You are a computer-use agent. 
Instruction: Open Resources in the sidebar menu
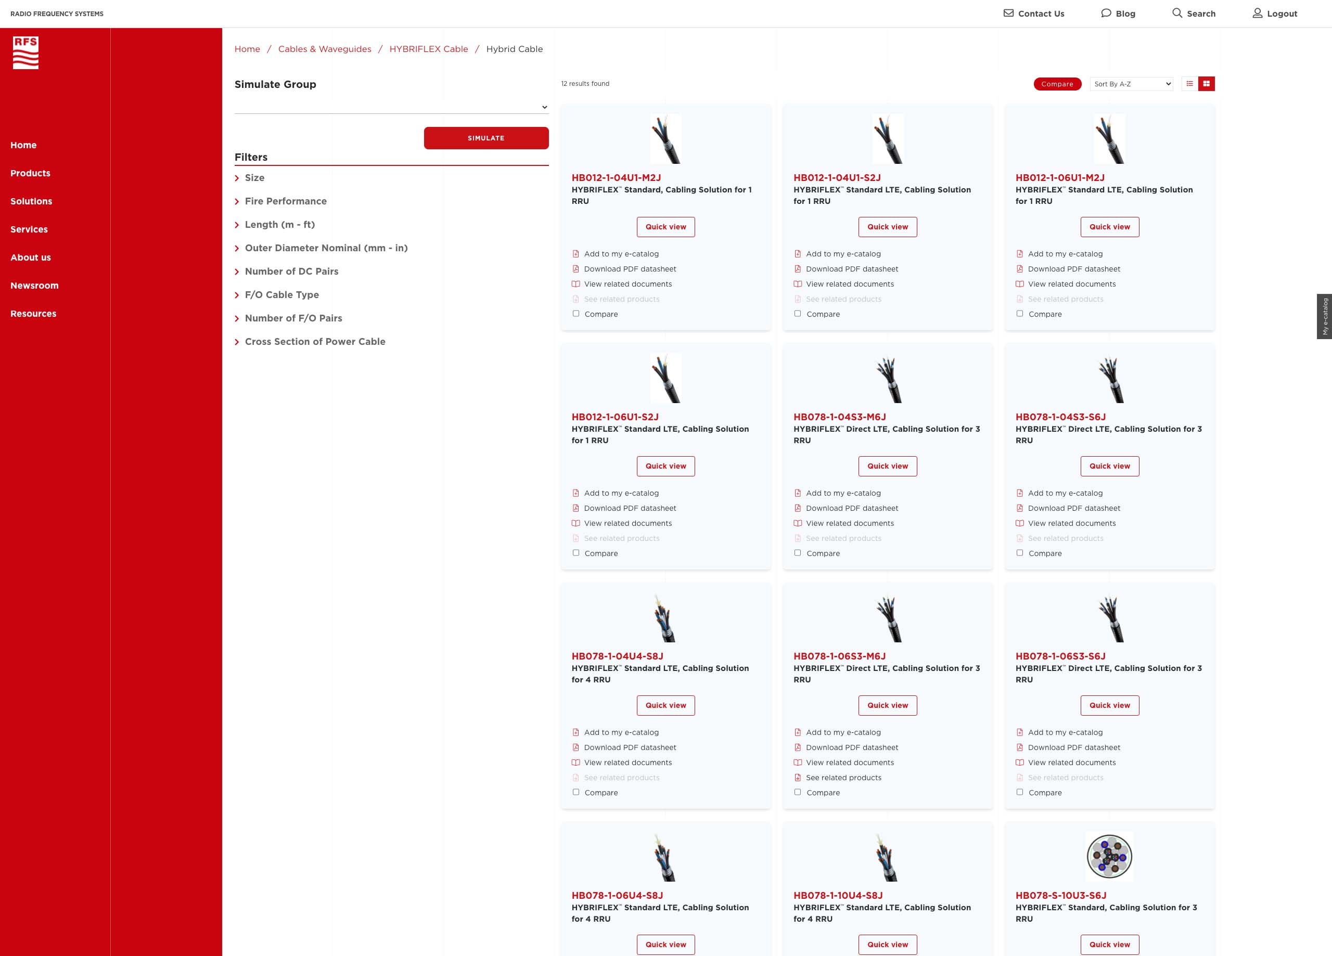coord(33,314)
